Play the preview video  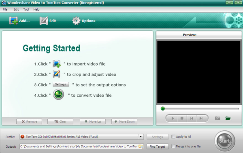pyautogui.click(x=173, y=118)
